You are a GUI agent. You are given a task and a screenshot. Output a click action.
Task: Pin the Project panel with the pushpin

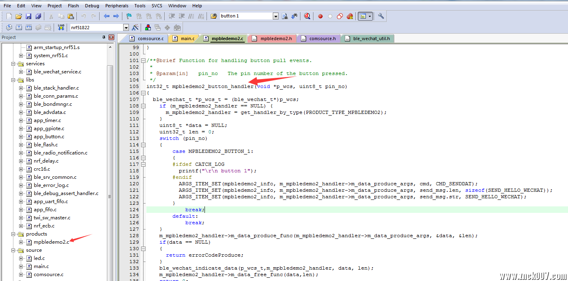click(x=104, y=37)
